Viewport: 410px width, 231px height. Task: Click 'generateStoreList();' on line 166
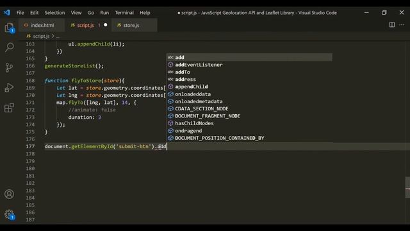pos(74,66)
